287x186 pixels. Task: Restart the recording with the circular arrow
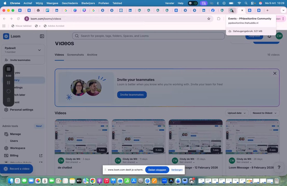tap(8, 91)
